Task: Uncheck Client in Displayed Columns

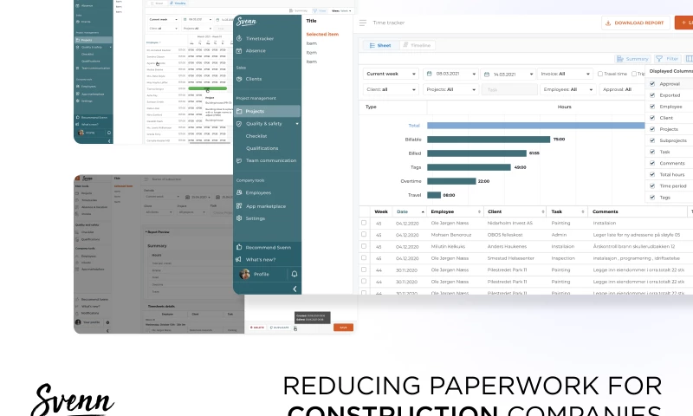Action: pos(652,118)
